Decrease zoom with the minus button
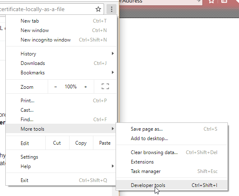The height and width of the screenshot is (196, 239). click(x=56, y=87)
